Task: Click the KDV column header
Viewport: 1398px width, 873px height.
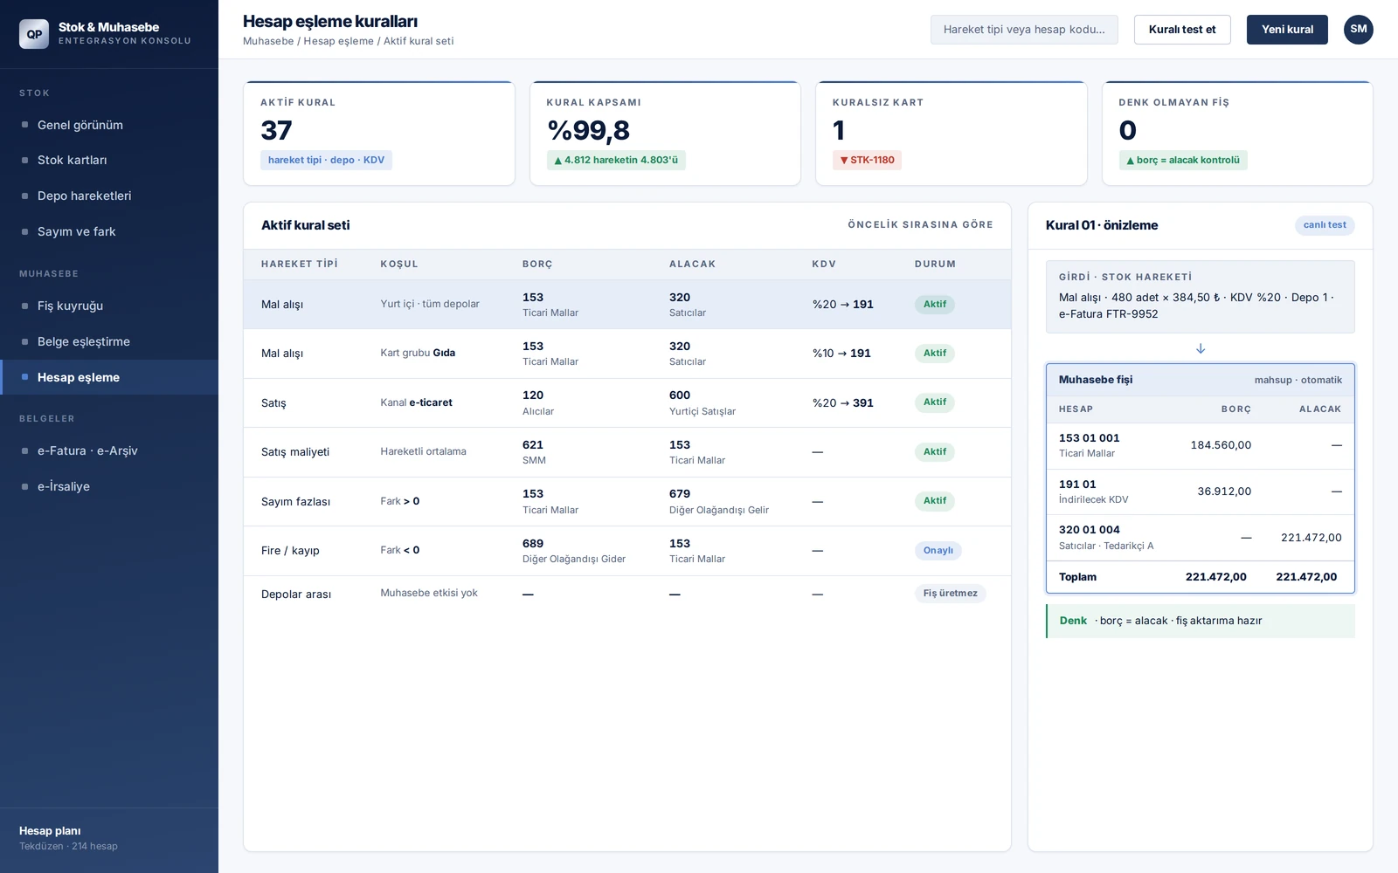Action: pyautogui.click(x=824, y=264)
